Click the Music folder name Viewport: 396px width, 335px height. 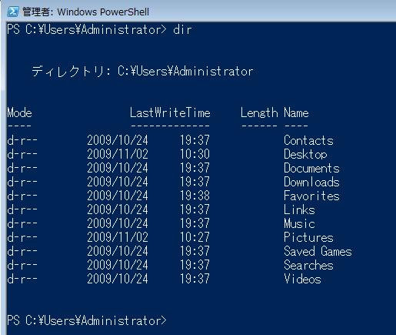(299, 223)
